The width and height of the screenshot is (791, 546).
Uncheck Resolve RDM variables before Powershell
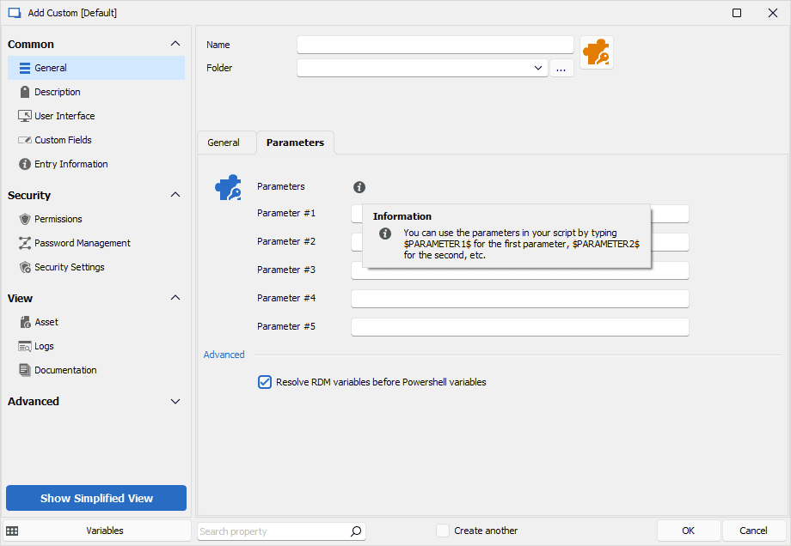[x=265, y=382]
